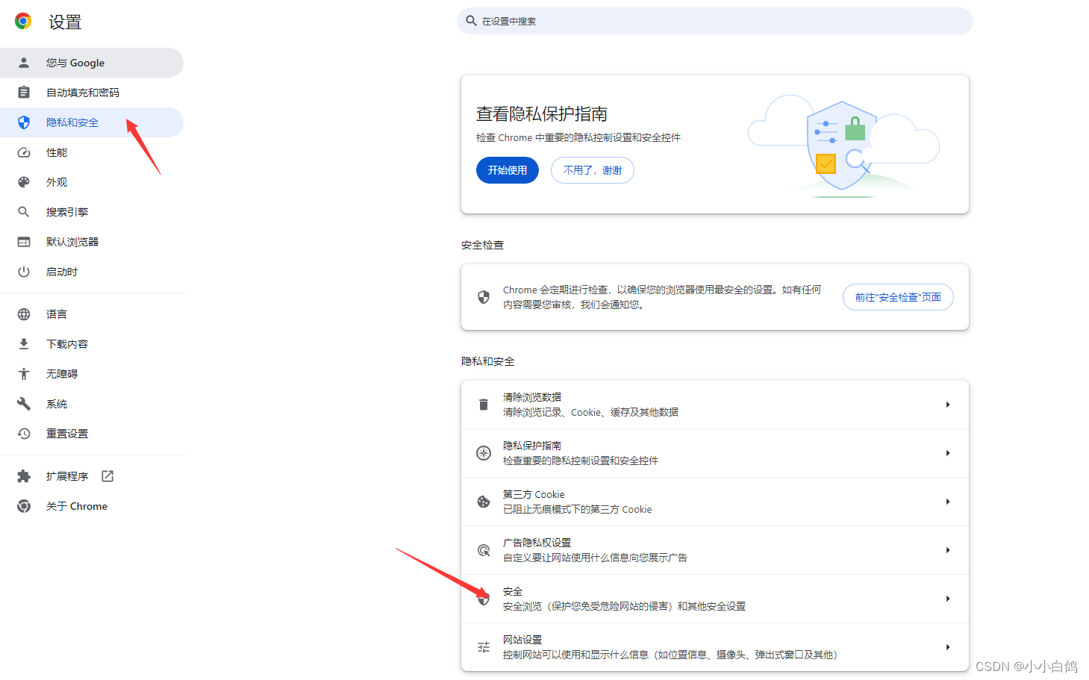Open 关于 Chrome page
Image resolution: width=1089 pixels, height=680 pixels.
point(91,506)
